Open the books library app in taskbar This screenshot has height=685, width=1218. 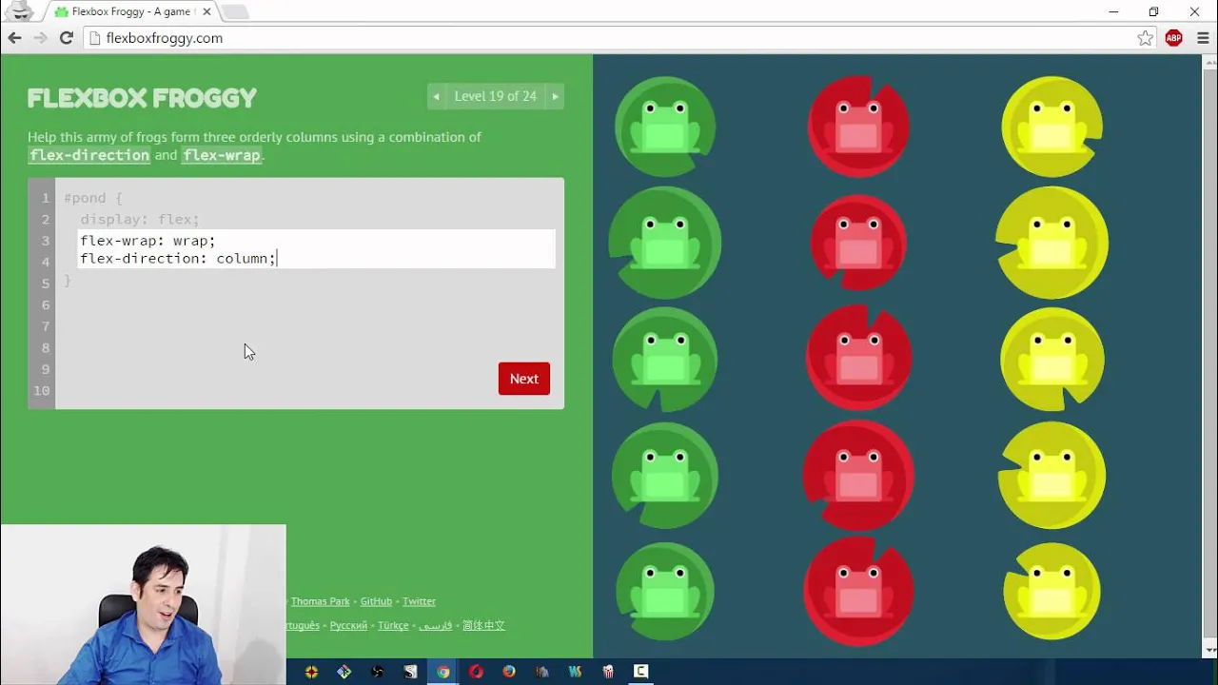point(542,672)
